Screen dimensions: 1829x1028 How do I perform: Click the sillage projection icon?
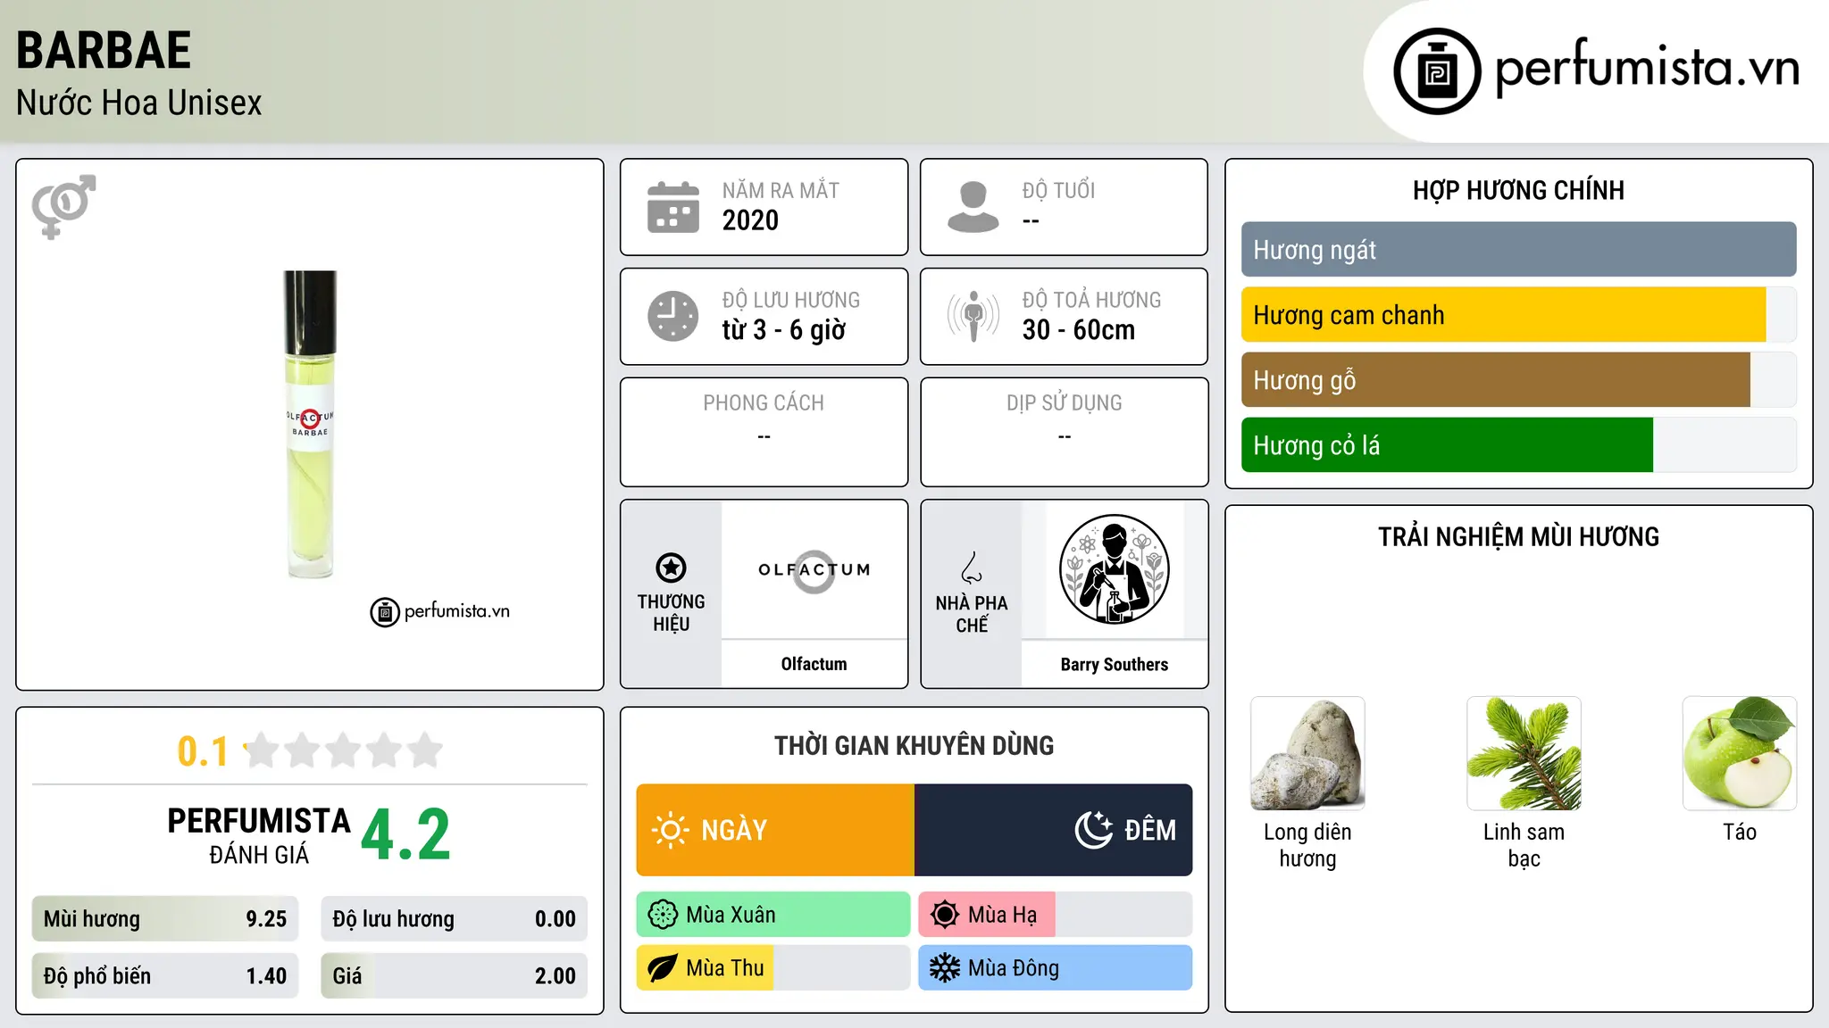[x=973, y=316]
